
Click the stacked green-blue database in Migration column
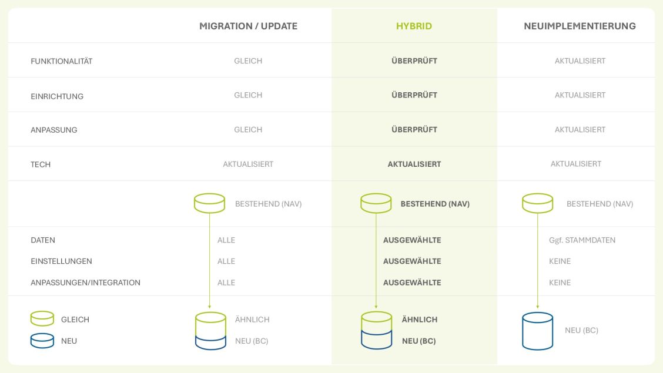point(210,331)
